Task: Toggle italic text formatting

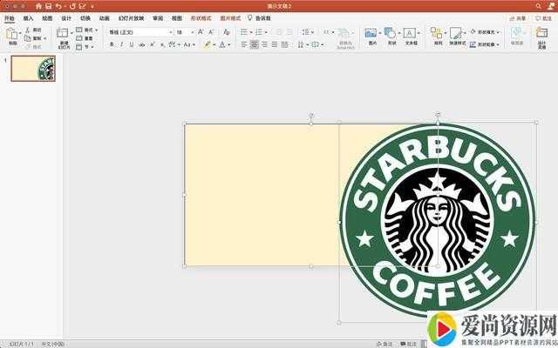Action: pos(121,43)
